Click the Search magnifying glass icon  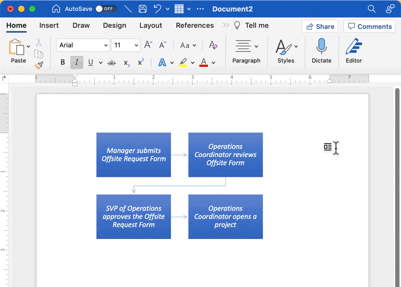371,9
